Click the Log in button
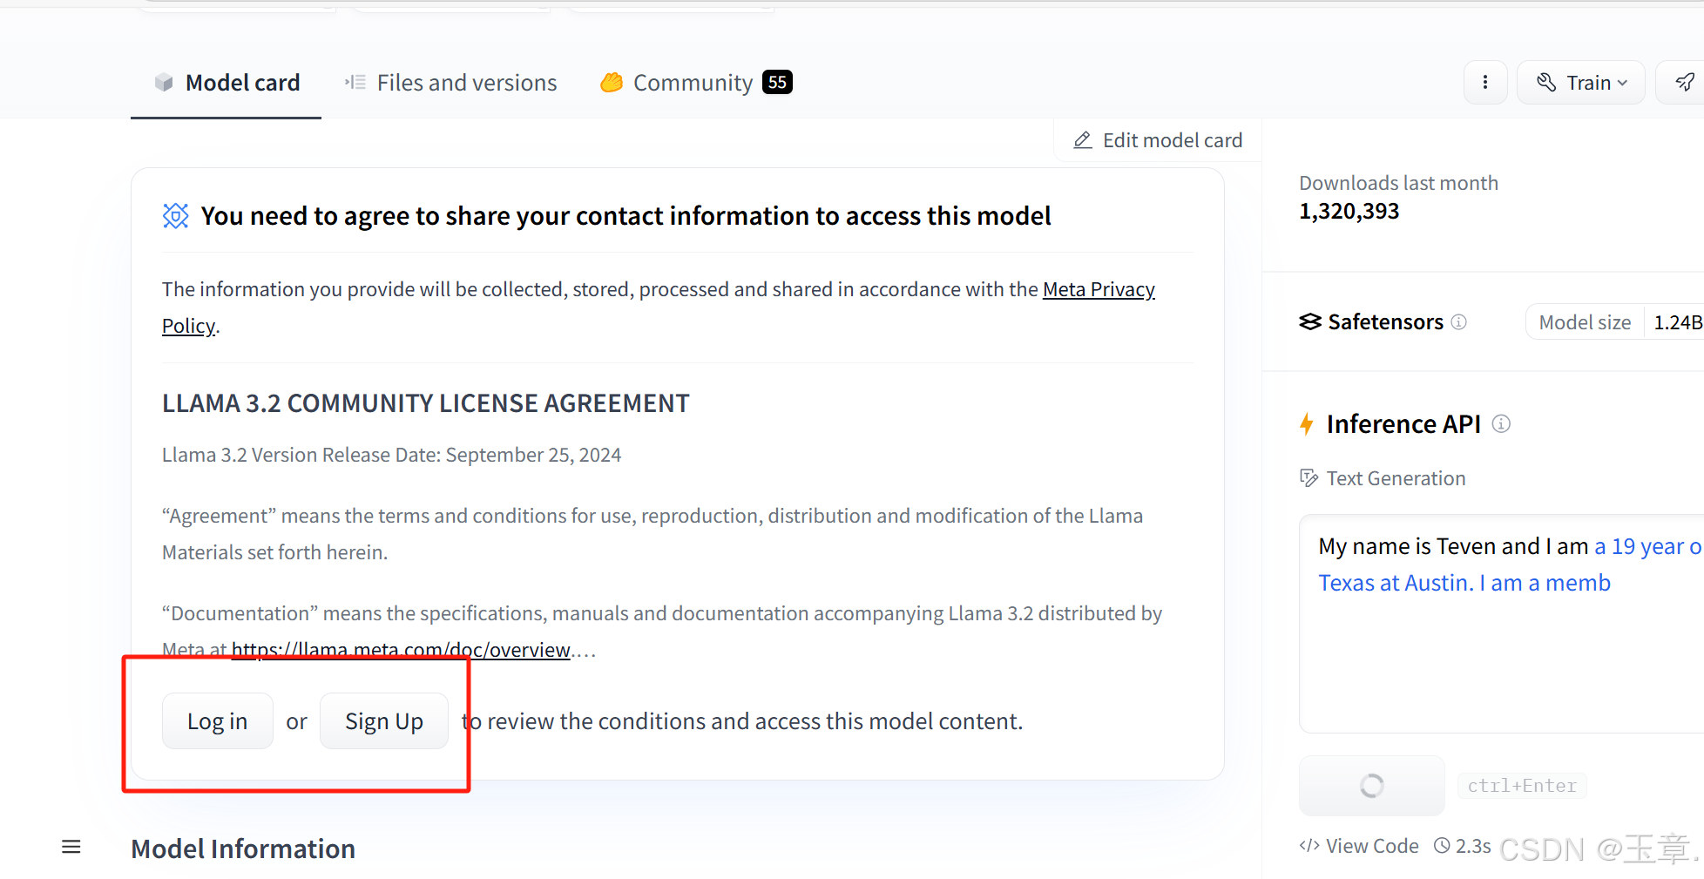 coord(218,721)
